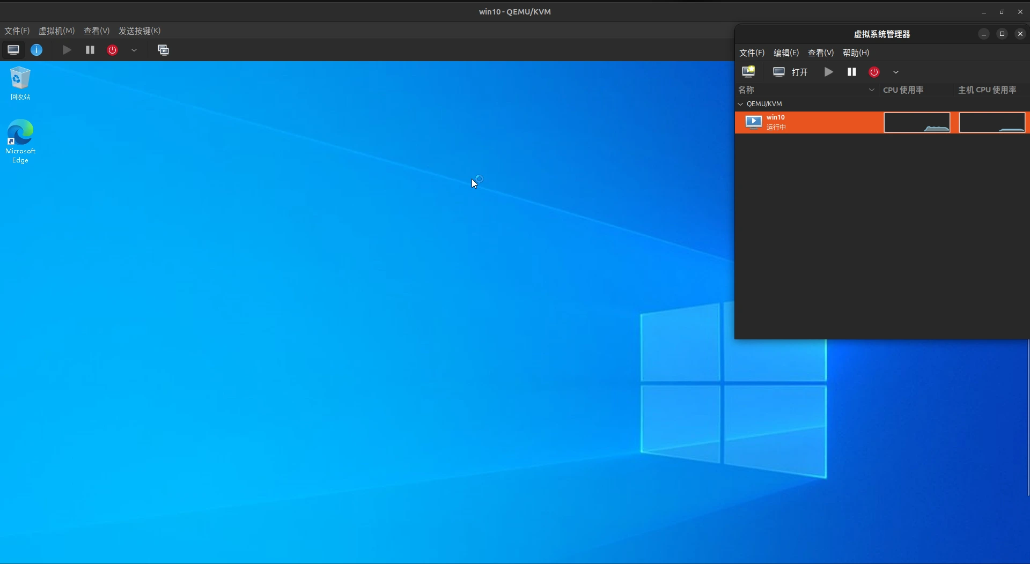Click the shutdown power icon in manager
The height and width of the screenshot is (564, 1030).
874,72
